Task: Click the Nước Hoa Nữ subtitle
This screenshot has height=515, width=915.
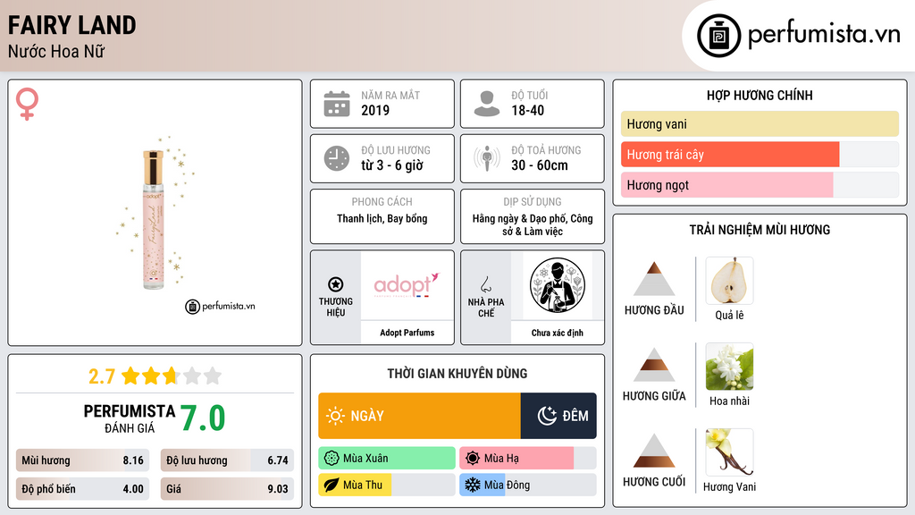Action: tap(56, 51)
